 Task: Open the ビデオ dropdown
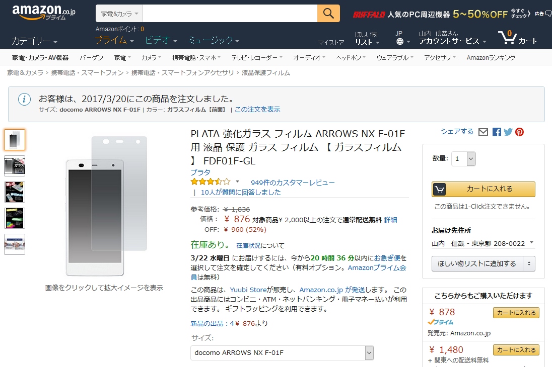pos(161,40)
